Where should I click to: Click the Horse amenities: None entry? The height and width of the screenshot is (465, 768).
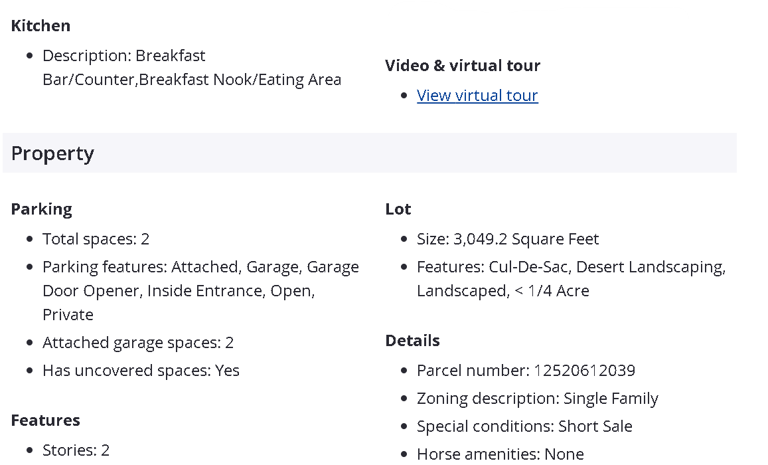[500, 454]
